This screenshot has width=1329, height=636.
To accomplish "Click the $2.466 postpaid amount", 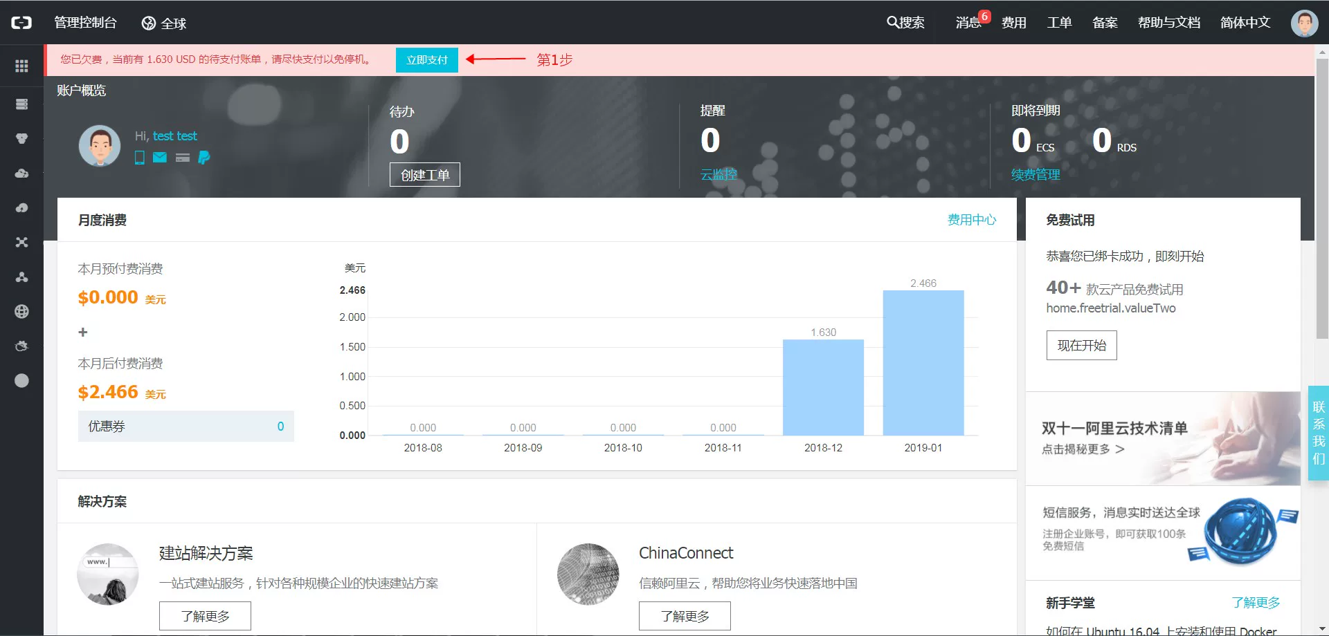I will [108, 392].
